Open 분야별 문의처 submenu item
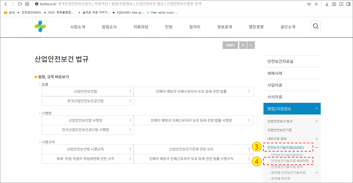The height and width of the screenshot is (183, 353). click(x=281, y=179)
